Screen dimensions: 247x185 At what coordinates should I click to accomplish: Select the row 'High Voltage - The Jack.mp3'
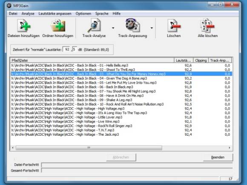point(121,134)
